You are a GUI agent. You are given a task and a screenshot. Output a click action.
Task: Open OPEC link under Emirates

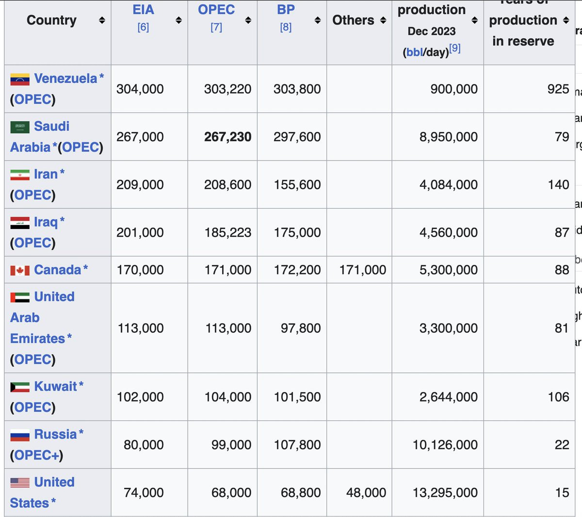coord(33,359)
